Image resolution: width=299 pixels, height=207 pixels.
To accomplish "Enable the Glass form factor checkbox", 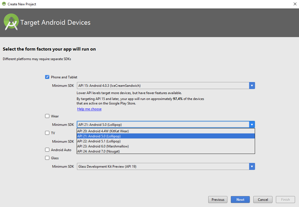I will pyautogui.click(x=47, y=158).
